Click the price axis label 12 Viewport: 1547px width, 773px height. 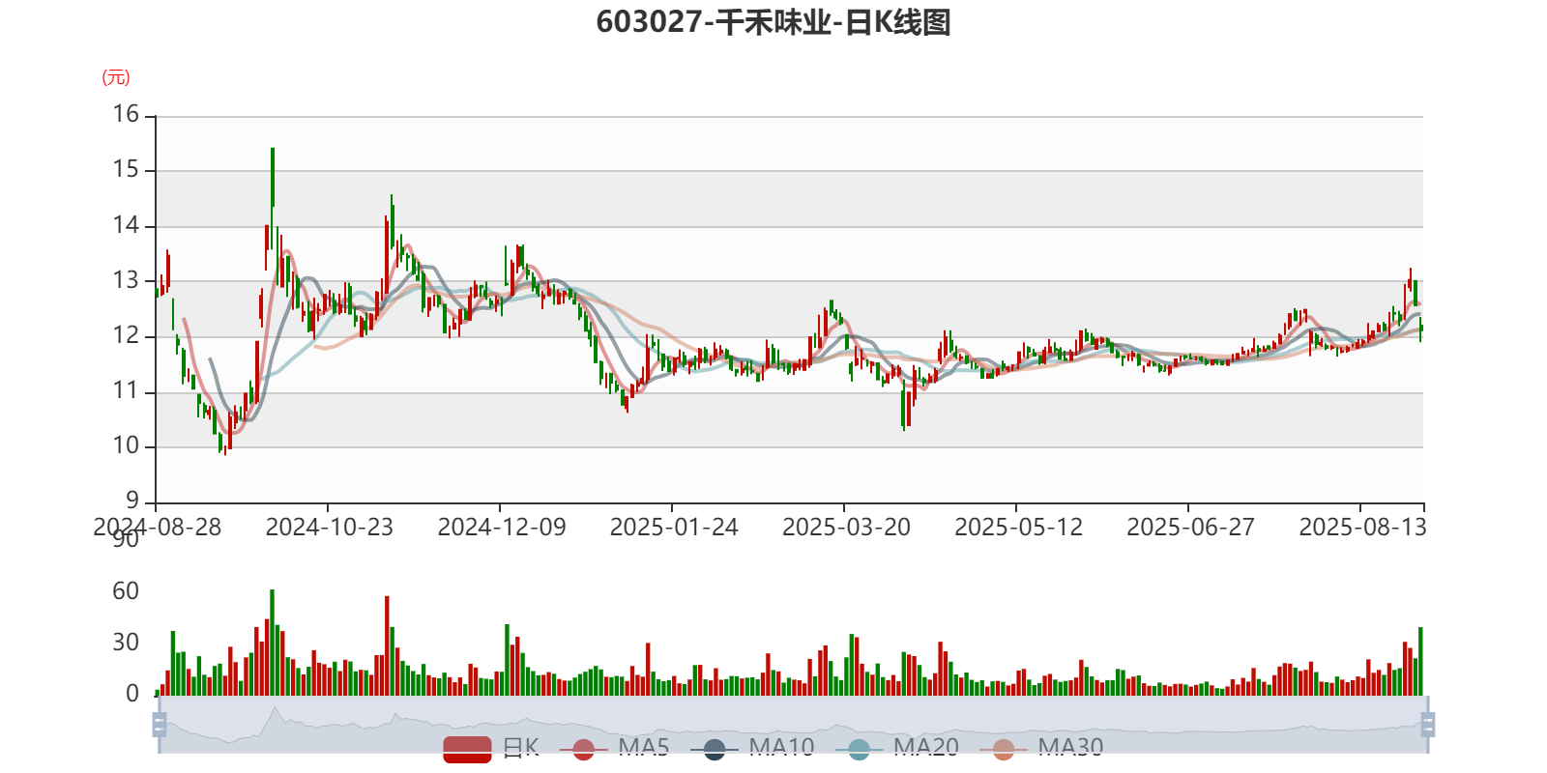tap(126, 335)
